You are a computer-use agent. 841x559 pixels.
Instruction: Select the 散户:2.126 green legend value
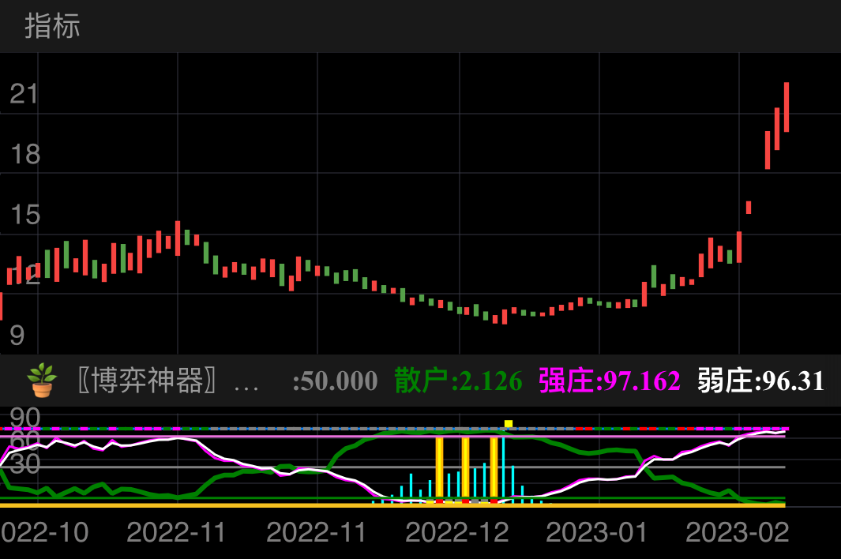(458, 381)
